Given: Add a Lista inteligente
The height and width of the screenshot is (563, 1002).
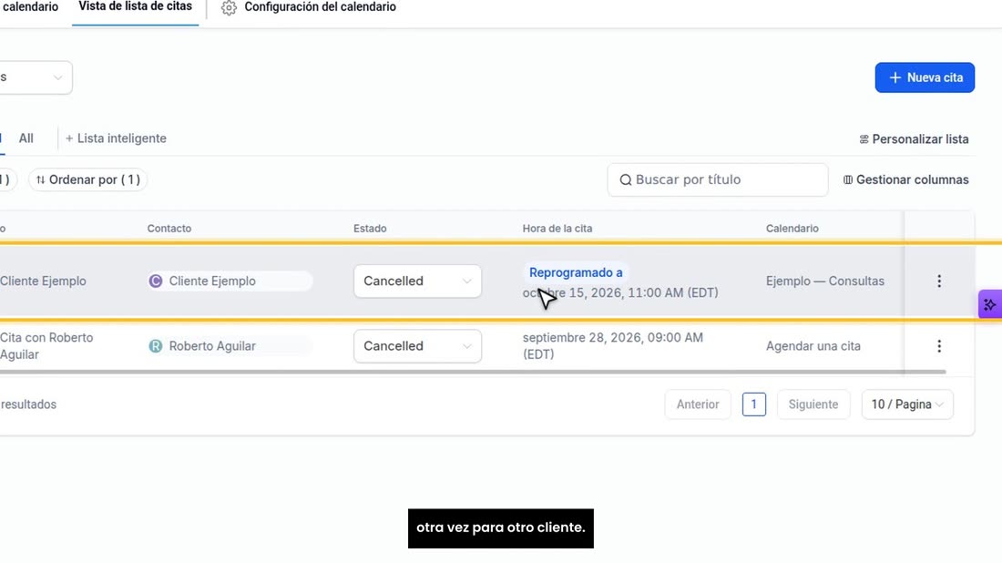Looking at the screenshot, I should point(116,138).
